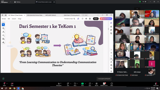
Task: Open the Zoom Chat panel
Action: [x=68, y=84]
